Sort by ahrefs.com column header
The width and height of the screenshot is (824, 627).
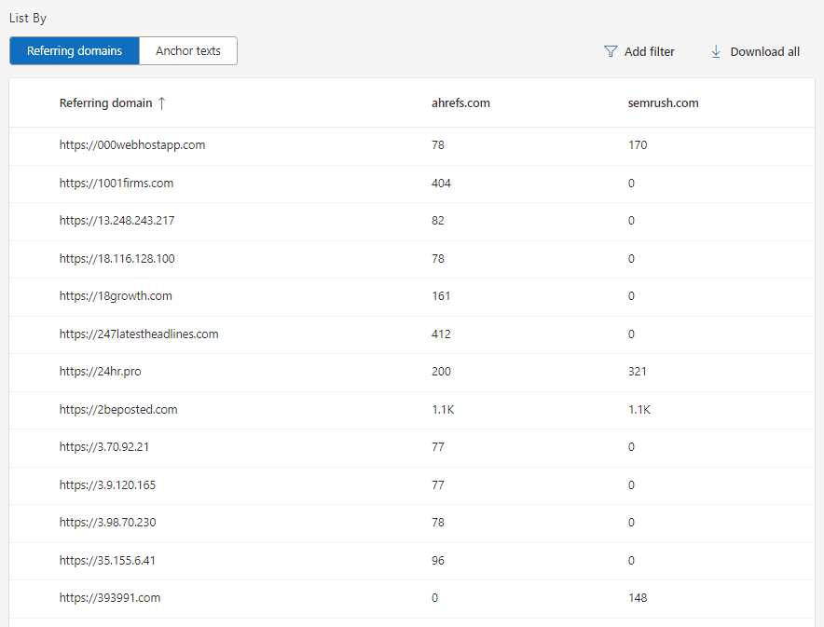pyautogui.click(x=460, y=102)
